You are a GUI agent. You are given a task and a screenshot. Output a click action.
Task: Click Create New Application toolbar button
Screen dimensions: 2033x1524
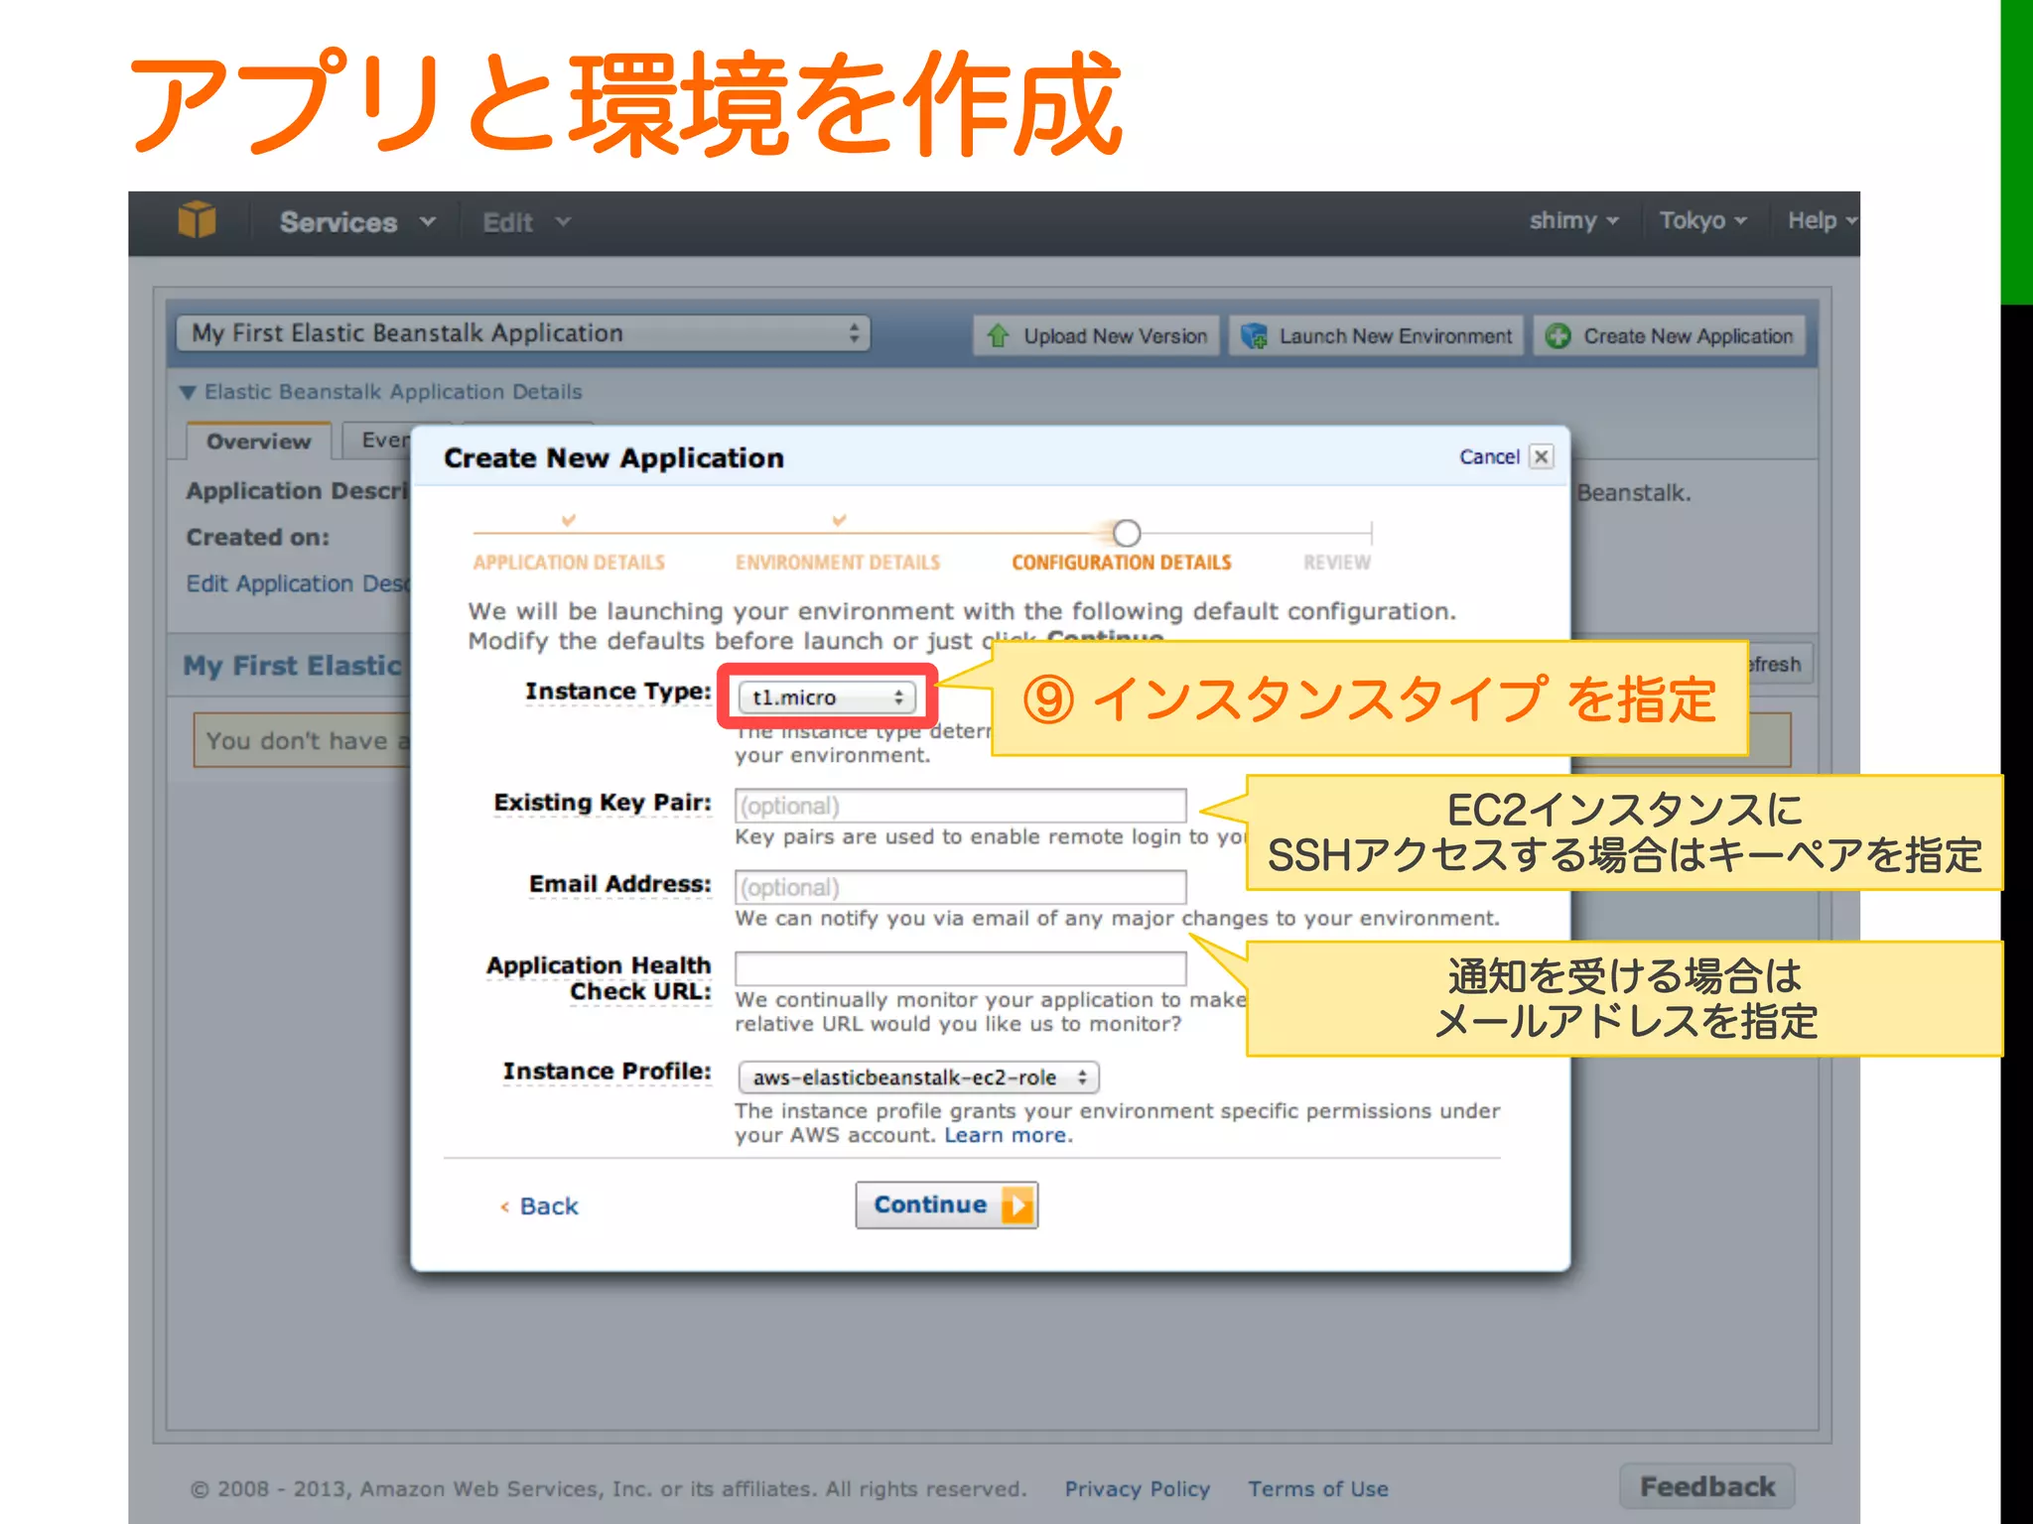1670,336
